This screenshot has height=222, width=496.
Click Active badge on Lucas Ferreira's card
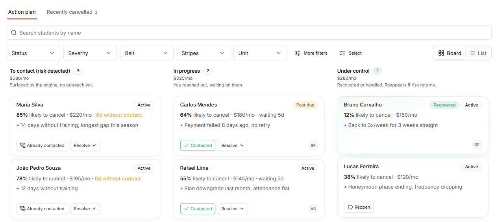pyautogui.click(x=472, y=167)
